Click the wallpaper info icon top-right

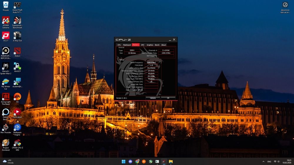coord(285,8)
